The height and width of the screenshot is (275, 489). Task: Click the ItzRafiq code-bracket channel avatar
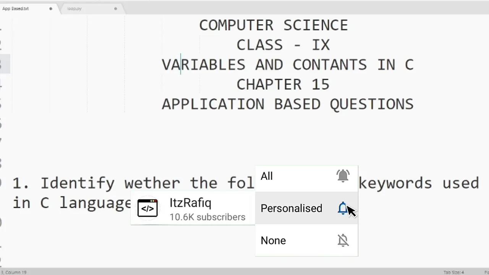pyautogui.click(x=147, y=208)
